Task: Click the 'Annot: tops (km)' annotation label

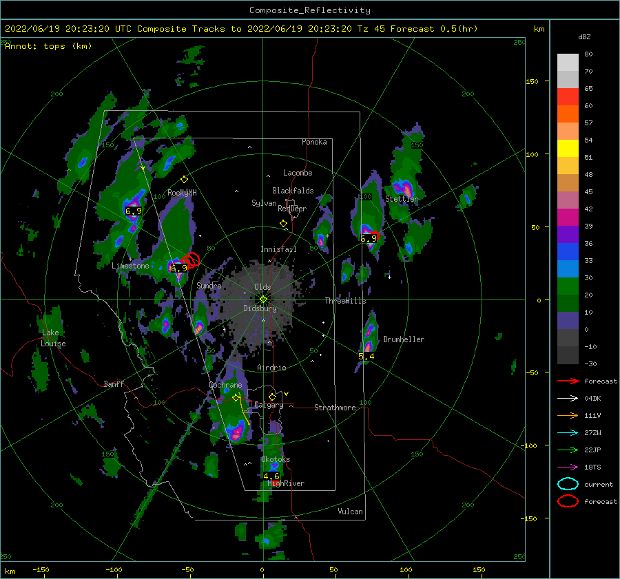Action: pos(48,46)
